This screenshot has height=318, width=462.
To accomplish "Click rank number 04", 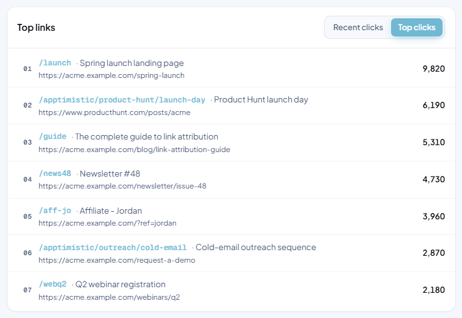I will point(28,179).
